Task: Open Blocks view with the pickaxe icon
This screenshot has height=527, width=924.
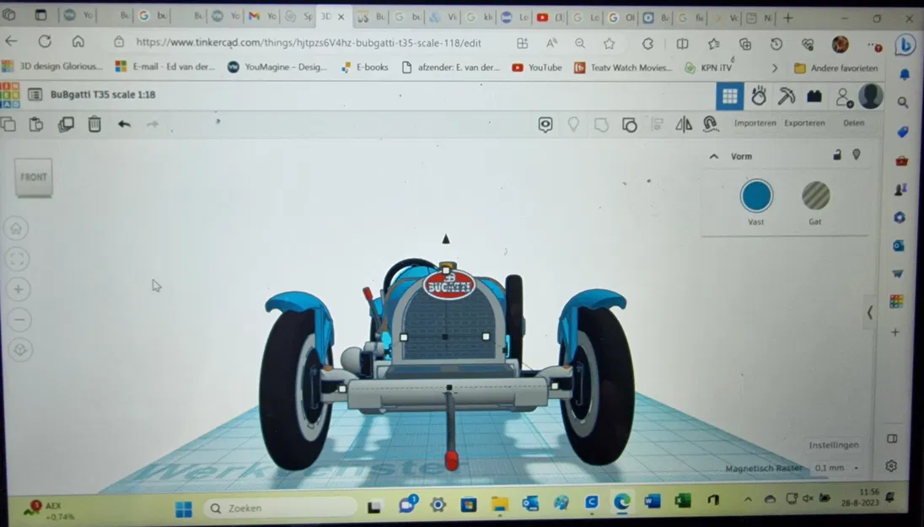Action: (x=786, y=96)
